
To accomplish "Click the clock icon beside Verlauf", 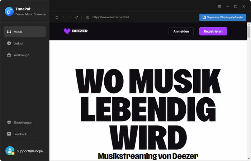I will pyautogui.click(x=9, y=43).
